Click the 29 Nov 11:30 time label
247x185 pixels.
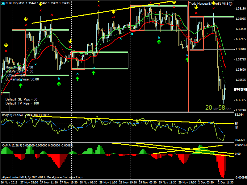pyautogui.click(x=168, y=183)
